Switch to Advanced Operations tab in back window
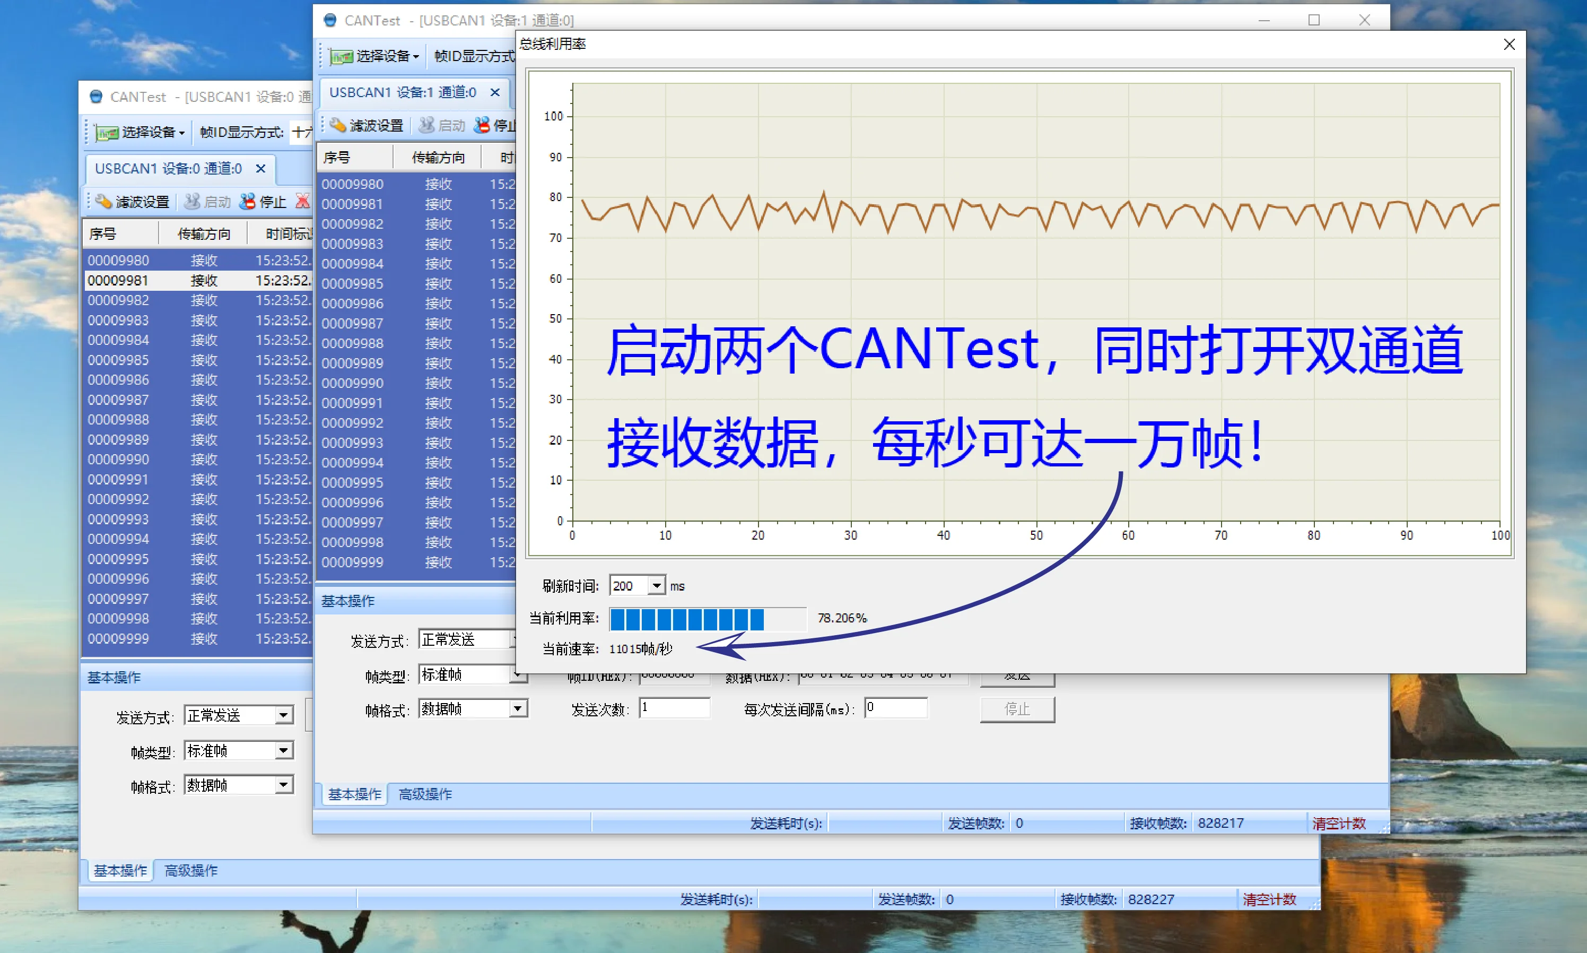1587x953 pixels. tap(190, 871)
